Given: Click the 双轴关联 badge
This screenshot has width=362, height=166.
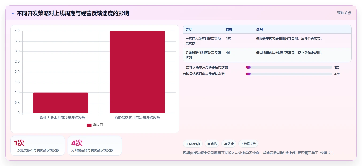Looking at the screenshot, I should [x=344, y=13].
